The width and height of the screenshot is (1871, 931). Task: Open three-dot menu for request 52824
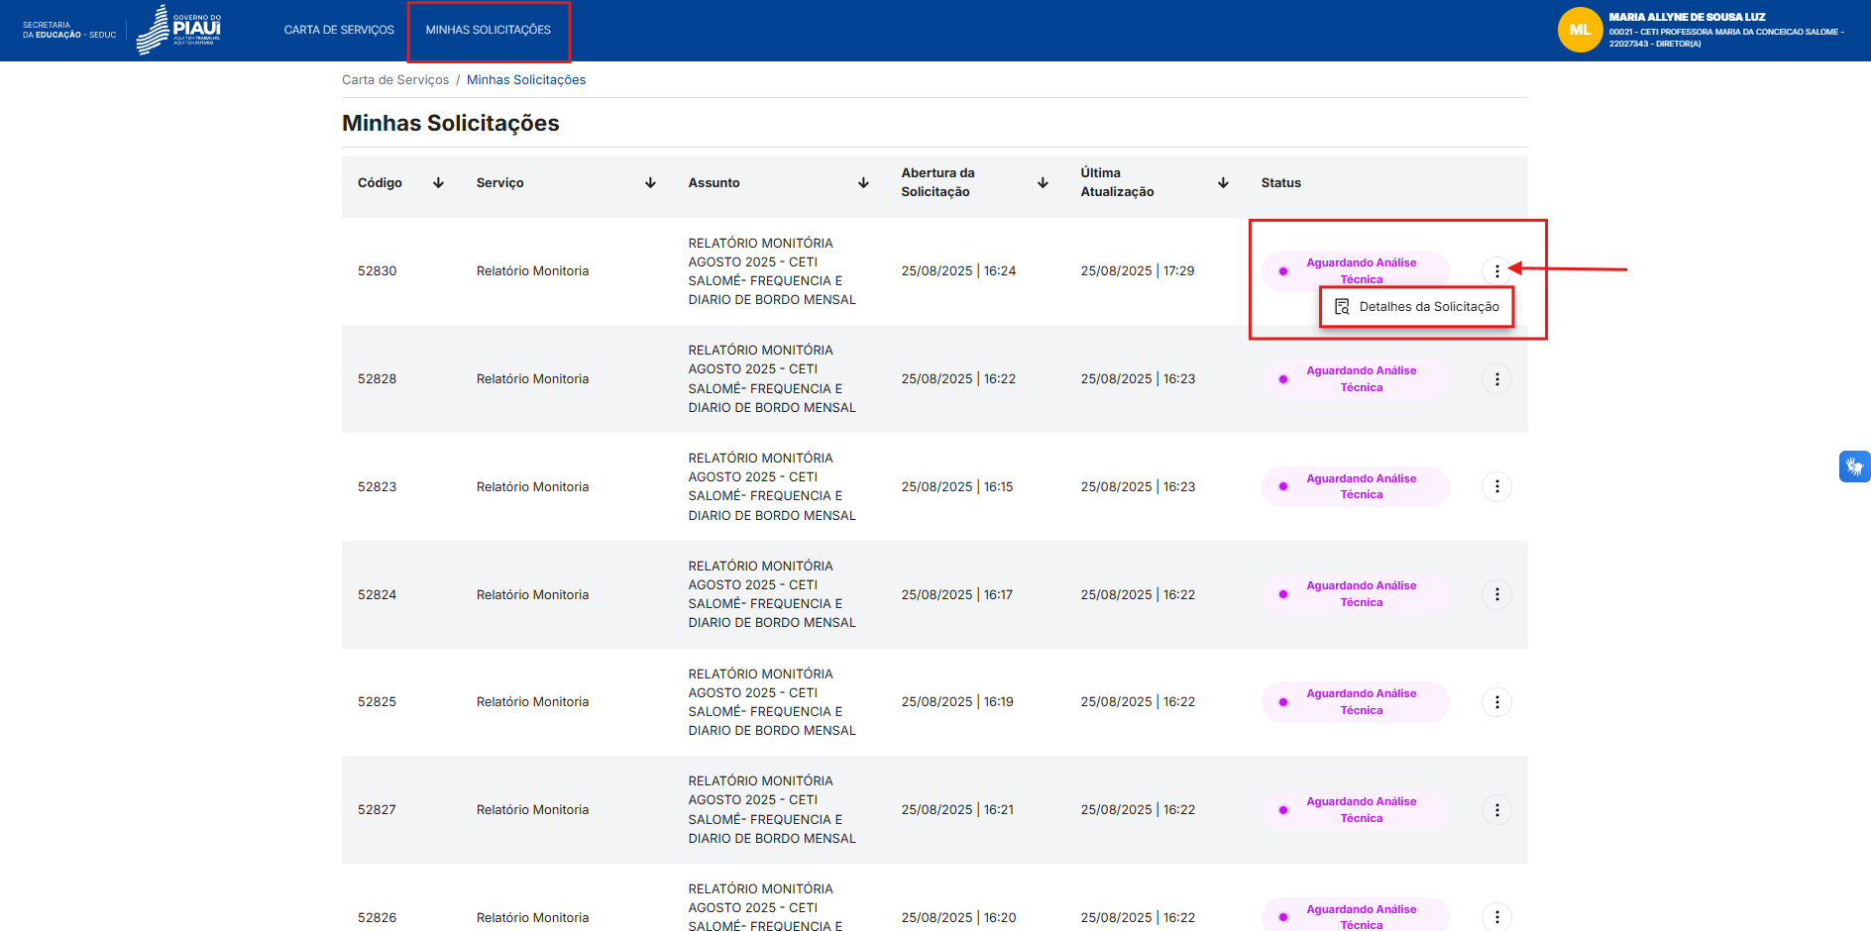(1496, 594)
